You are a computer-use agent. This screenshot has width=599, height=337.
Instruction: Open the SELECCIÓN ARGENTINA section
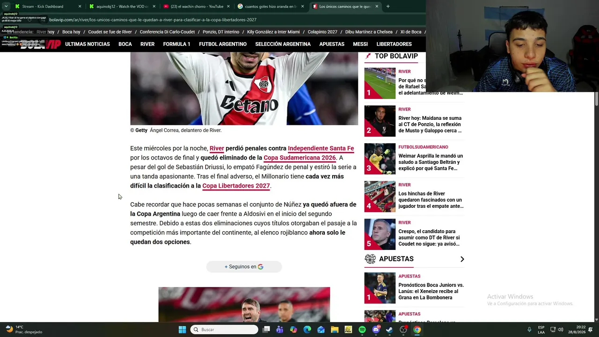(283, 44)
